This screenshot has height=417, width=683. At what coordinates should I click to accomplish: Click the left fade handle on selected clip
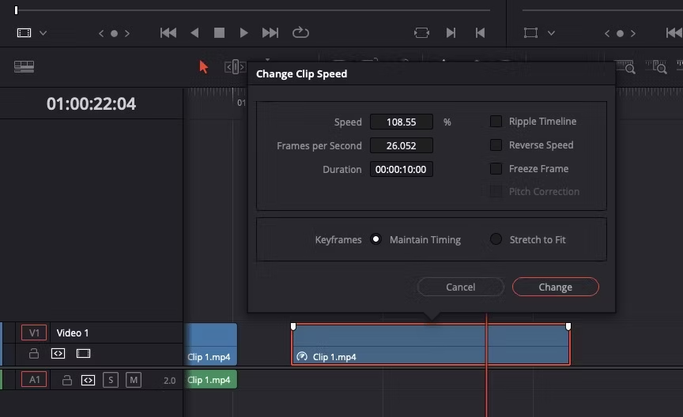[x=293, y=326]
